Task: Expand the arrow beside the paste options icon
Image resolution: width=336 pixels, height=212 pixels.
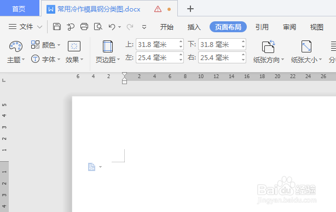Action: 100,167
